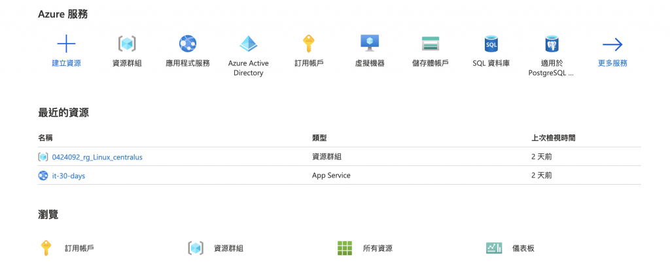Click the 上次檢視時間 column header

[x=553, y=138]
